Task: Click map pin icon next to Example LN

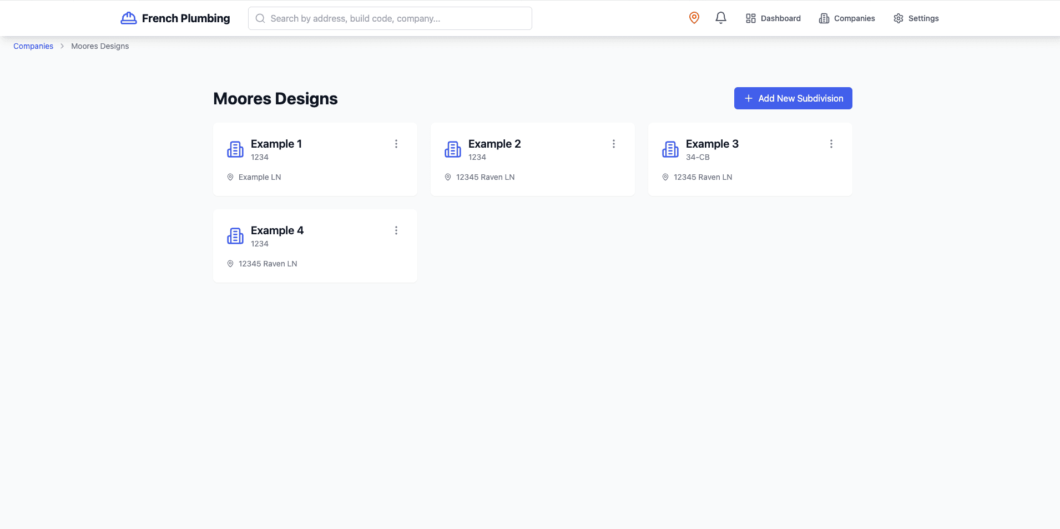Action: pyautogui.click(x=230, y=177)
